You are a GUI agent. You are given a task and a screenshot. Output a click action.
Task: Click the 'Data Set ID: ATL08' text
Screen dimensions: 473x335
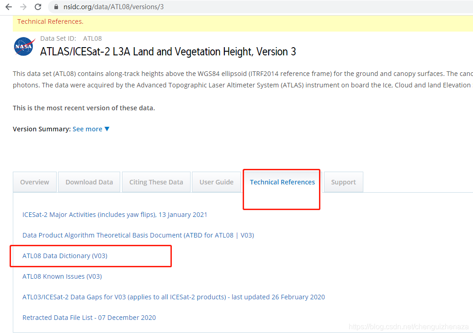point(71,38)
